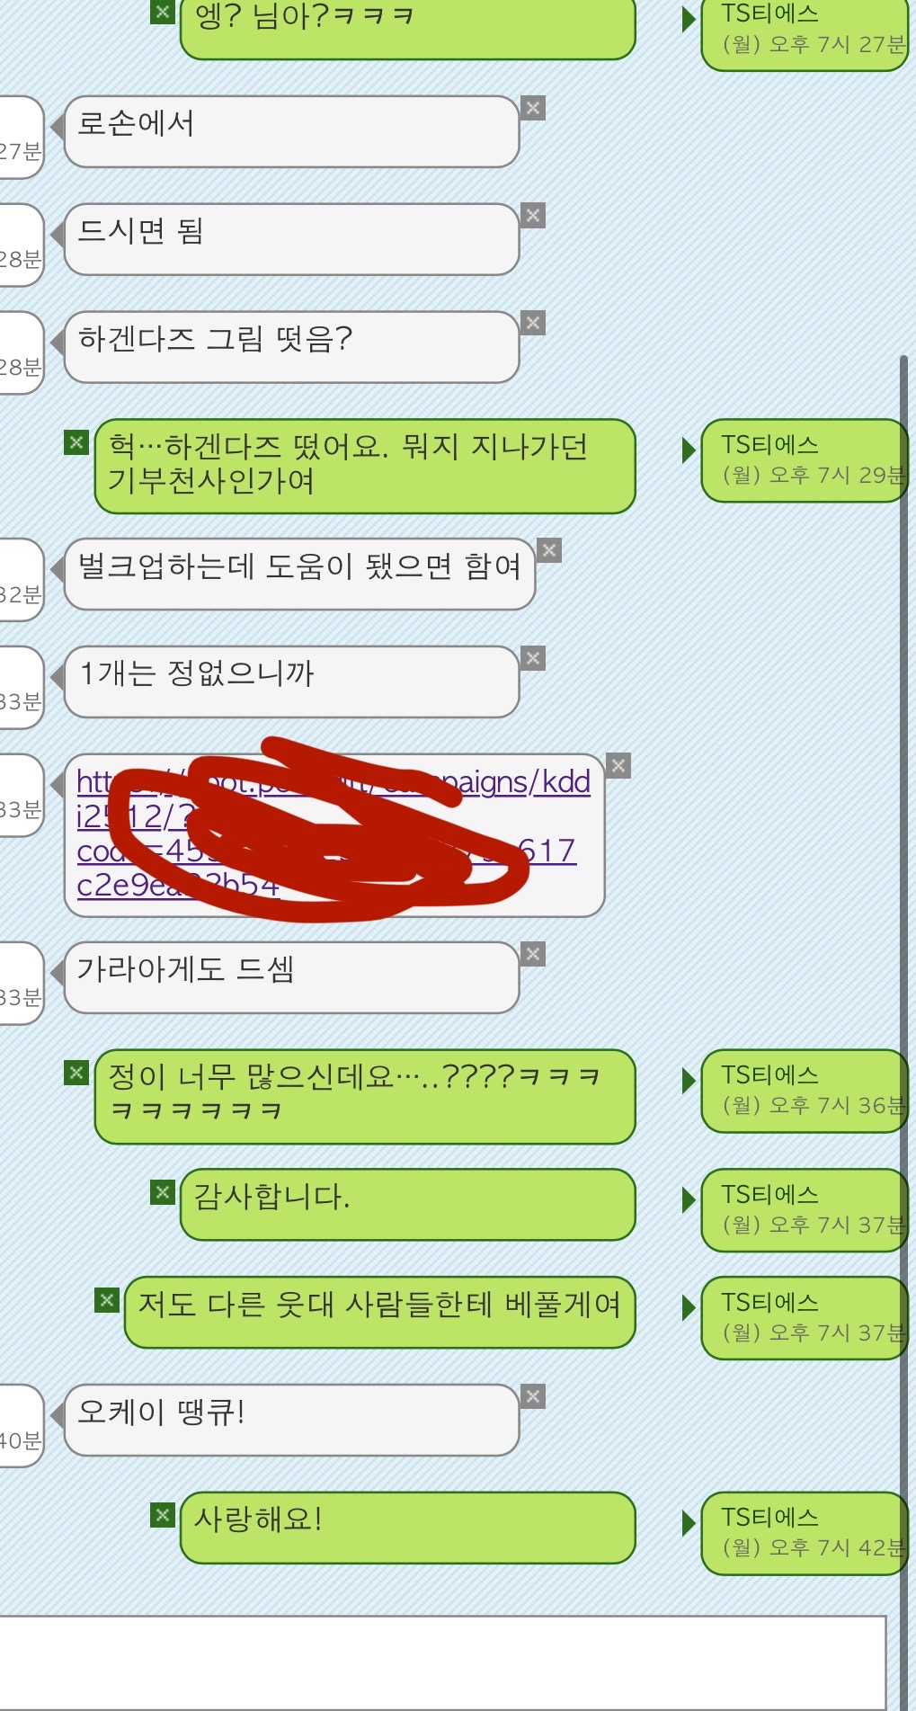This screenshot has height=1711, width=916.
Task: Click the green x beside '감사합니다.'
Action: click(x=162, y=1192)
